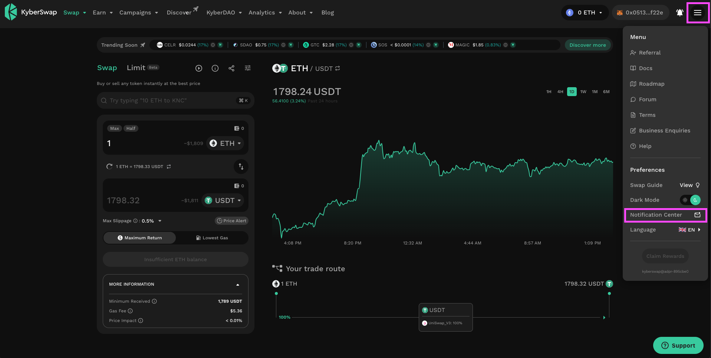Select the Lowest Gas option
Viewport: 711px width, 358px height.
[212, 238]
